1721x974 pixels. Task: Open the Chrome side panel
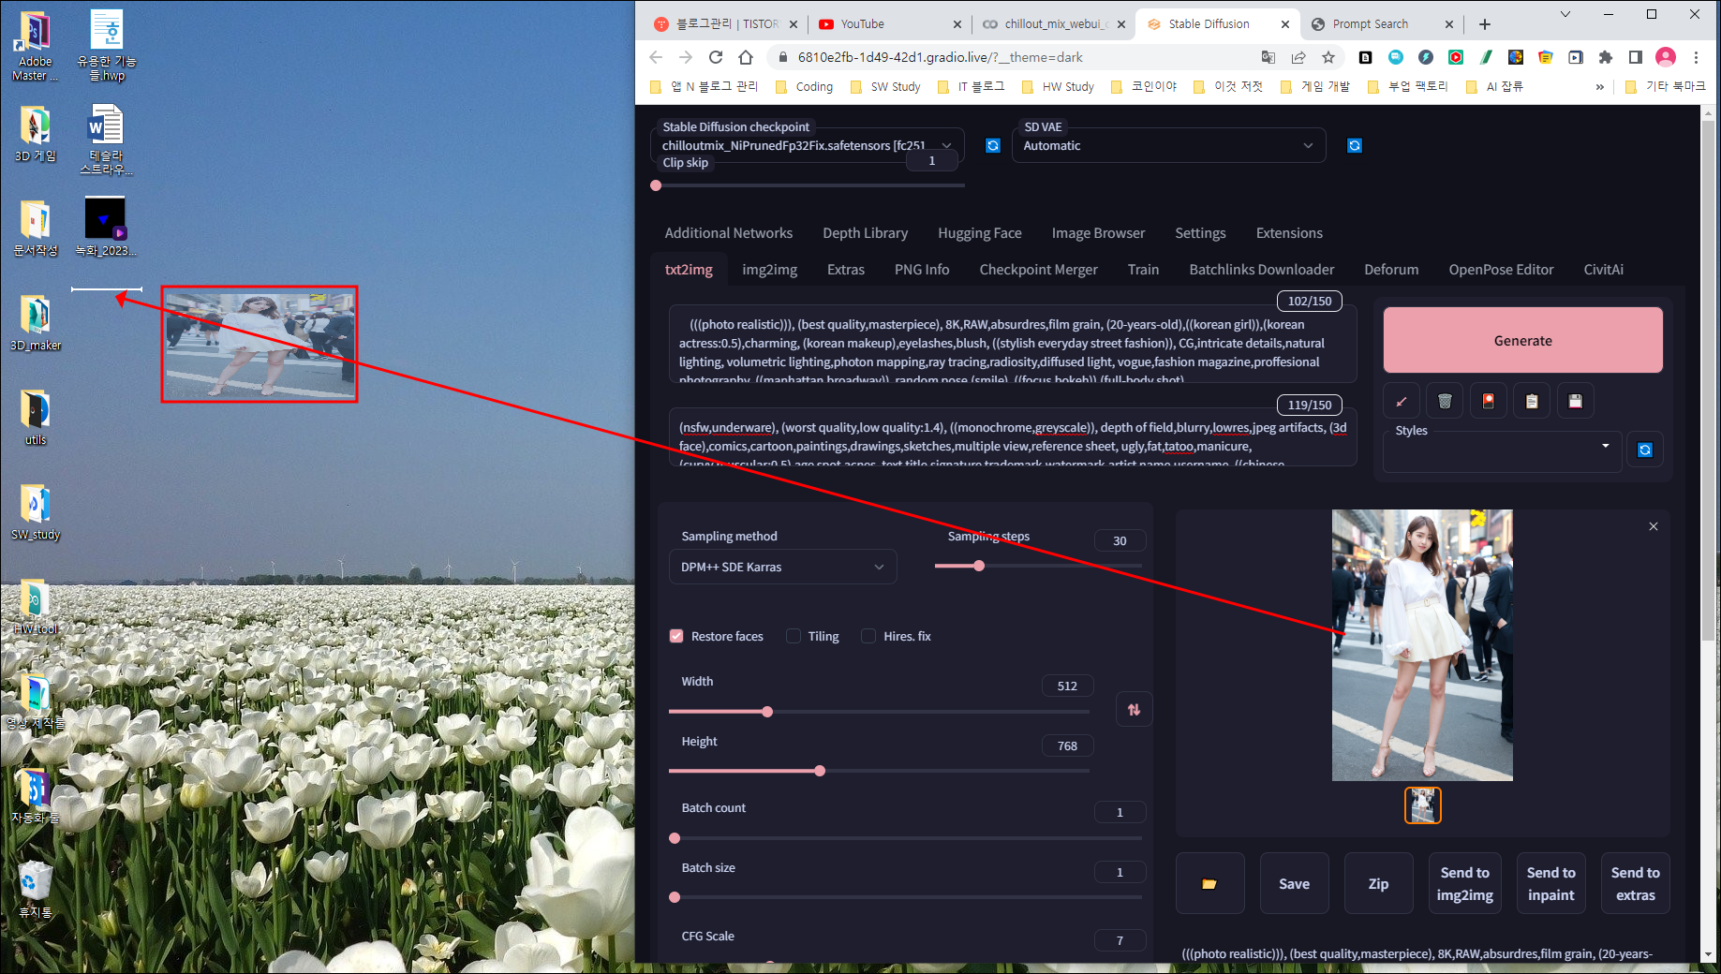1636,57
